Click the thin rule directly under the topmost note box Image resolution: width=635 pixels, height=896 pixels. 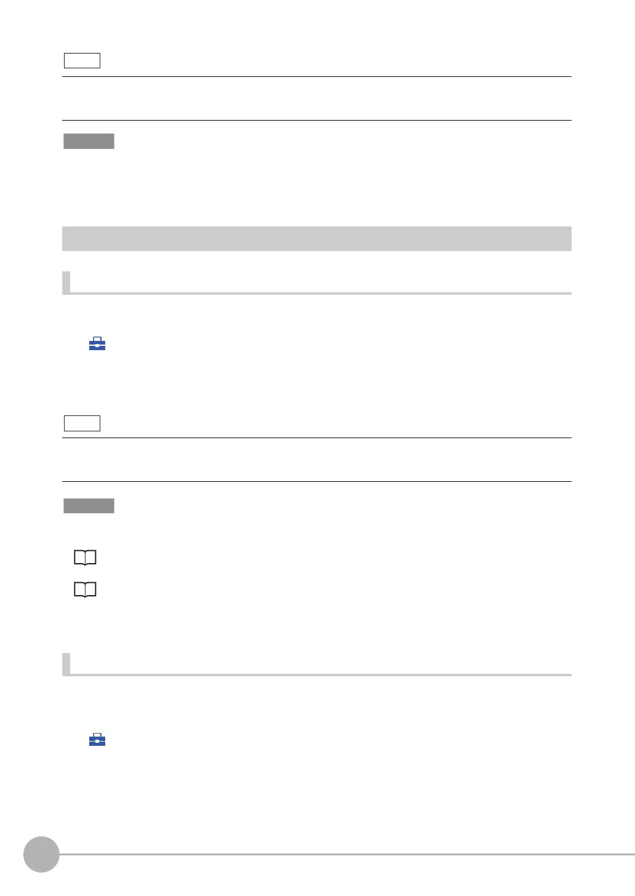coord(317,77)
